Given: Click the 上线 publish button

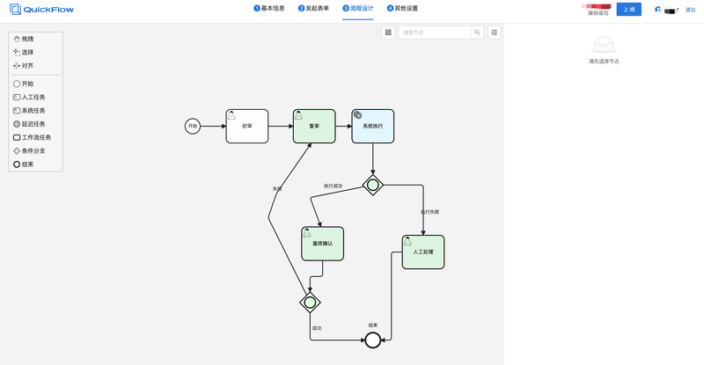Looking at the screenshot, I should (628, 10).
